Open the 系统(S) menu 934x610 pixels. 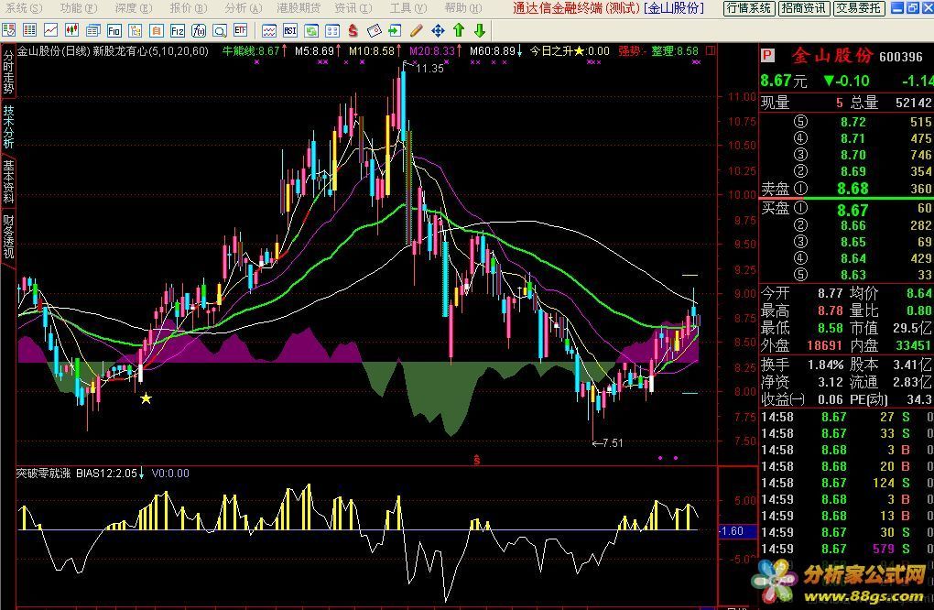coord(25,7)
